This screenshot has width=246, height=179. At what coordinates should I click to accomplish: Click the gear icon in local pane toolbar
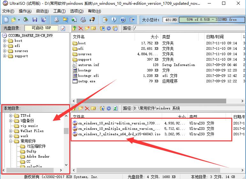point(109,108)
